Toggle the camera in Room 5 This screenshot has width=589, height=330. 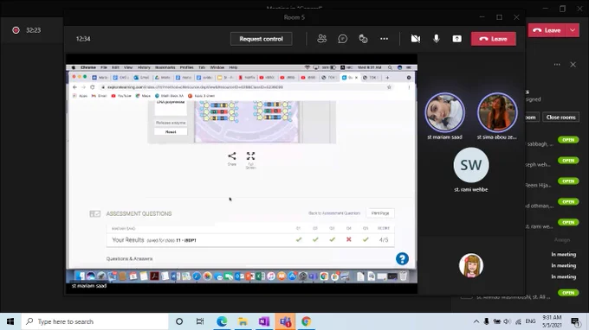[x=416, y=39]
